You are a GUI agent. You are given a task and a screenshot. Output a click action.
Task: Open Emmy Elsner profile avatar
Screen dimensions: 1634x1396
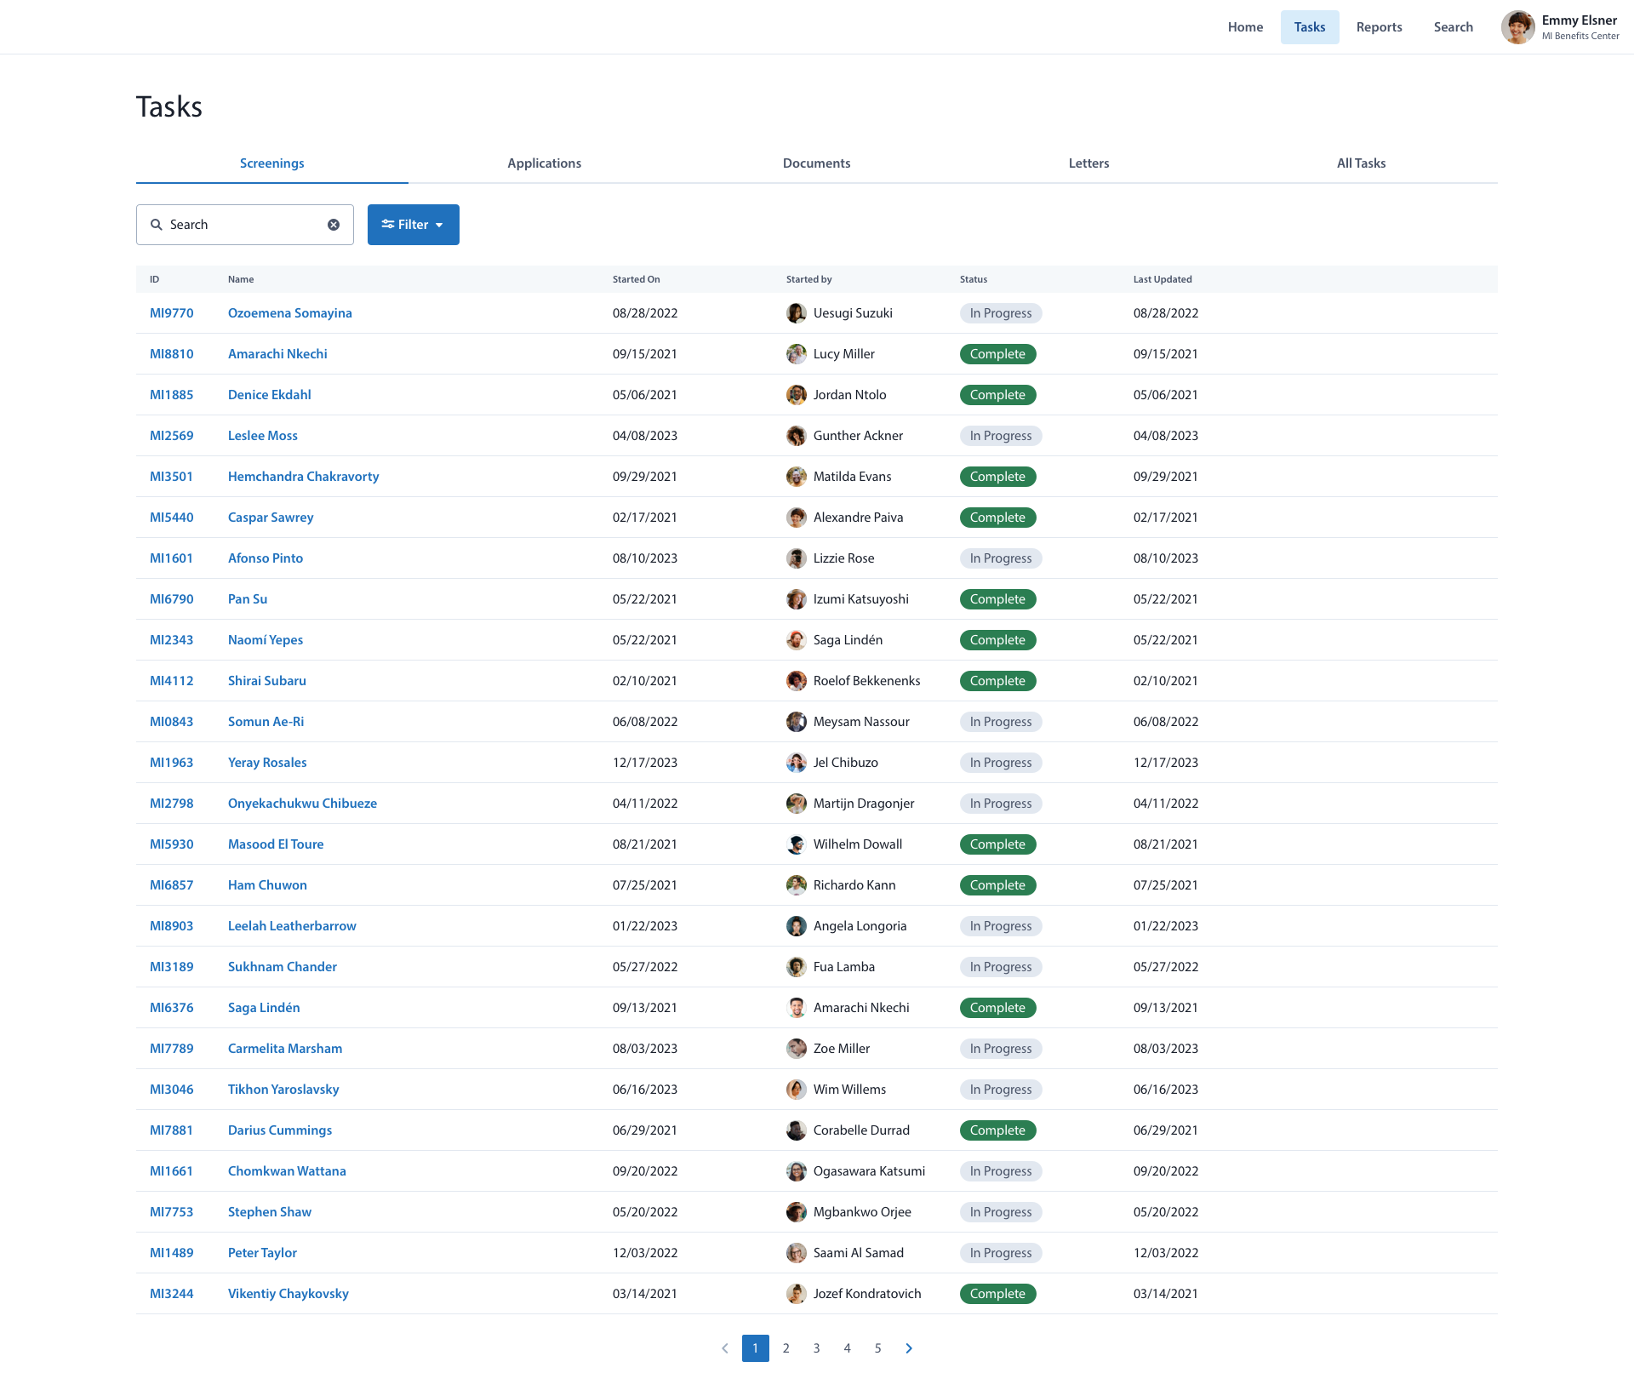tap(1517, 27)
